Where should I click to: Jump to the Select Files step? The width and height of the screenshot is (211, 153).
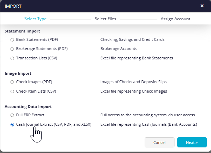pos(105,19)
